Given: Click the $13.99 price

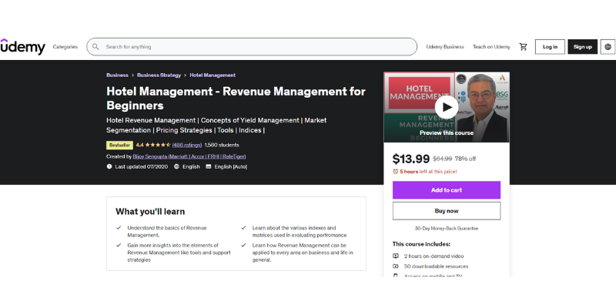Looking at the screenshot, I should coord(411,159).
